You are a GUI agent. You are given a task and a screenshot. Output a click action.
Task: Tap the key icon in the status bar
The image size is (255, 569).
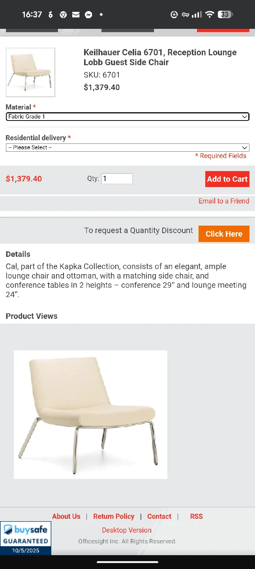click(x=186, y=14)
